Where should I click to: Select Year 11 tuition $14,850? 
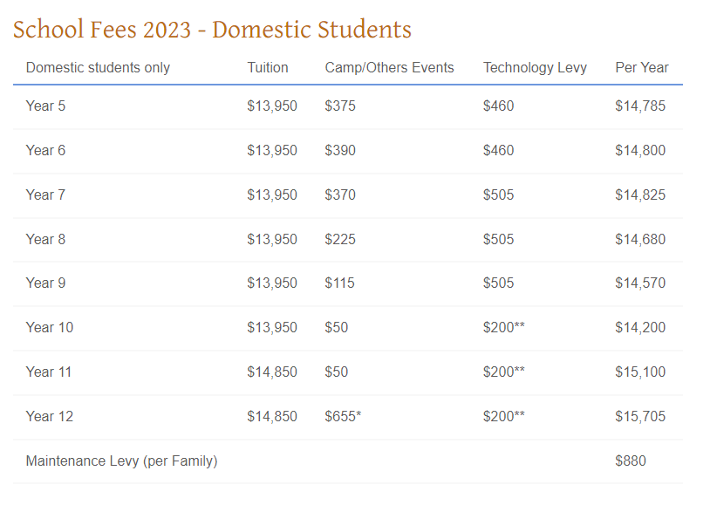272,372
